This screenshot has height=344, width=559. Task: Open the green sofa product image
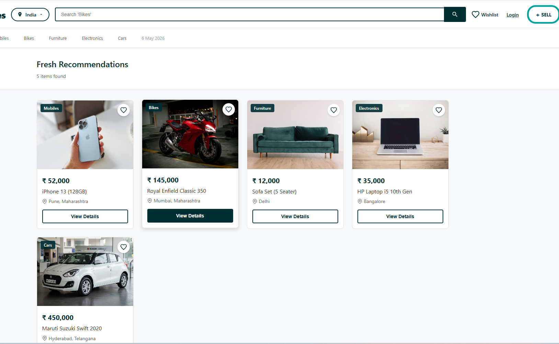295,135
